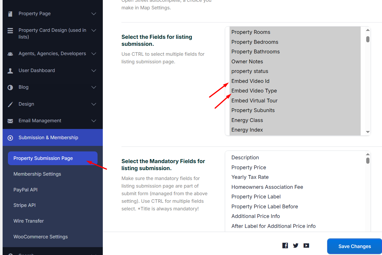Click the Property Page document icon

(10, 14)
